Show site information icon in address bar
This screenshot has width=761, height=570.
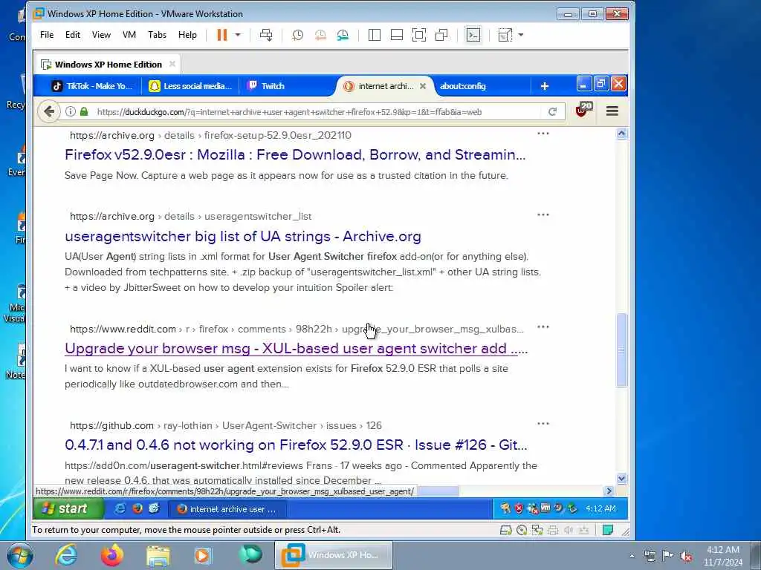(71, 111)
